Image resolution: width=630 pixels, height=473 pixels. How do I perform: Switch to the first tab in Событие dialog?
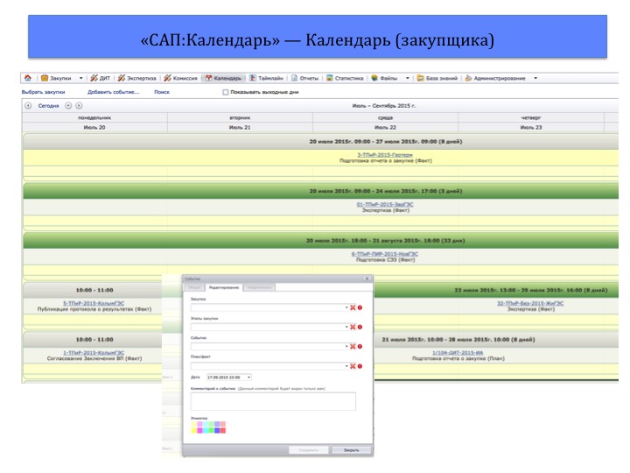[x=194, y=287]
